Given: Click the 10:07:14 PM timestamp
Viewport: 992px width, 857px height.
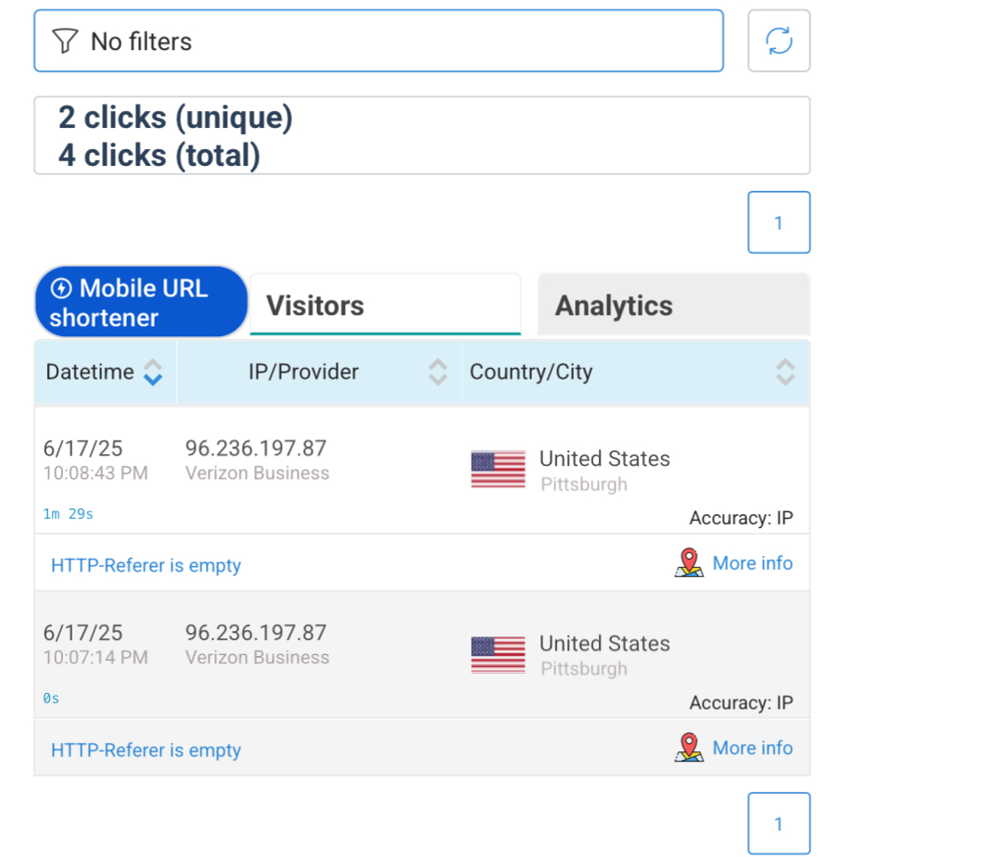Looking at the screenshot, I should (x=95, y=657).
